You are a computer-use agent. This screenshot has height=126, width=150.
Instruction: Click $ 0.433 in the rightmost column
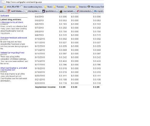click(x=97, y=61)
